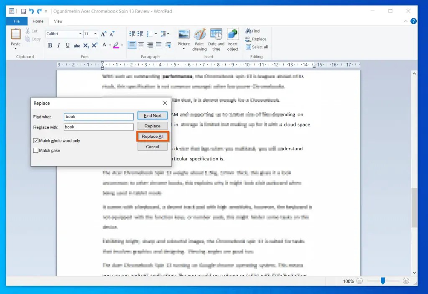Apply bold formatting
The width and height of the screenshot is (428, 294).
50,45
